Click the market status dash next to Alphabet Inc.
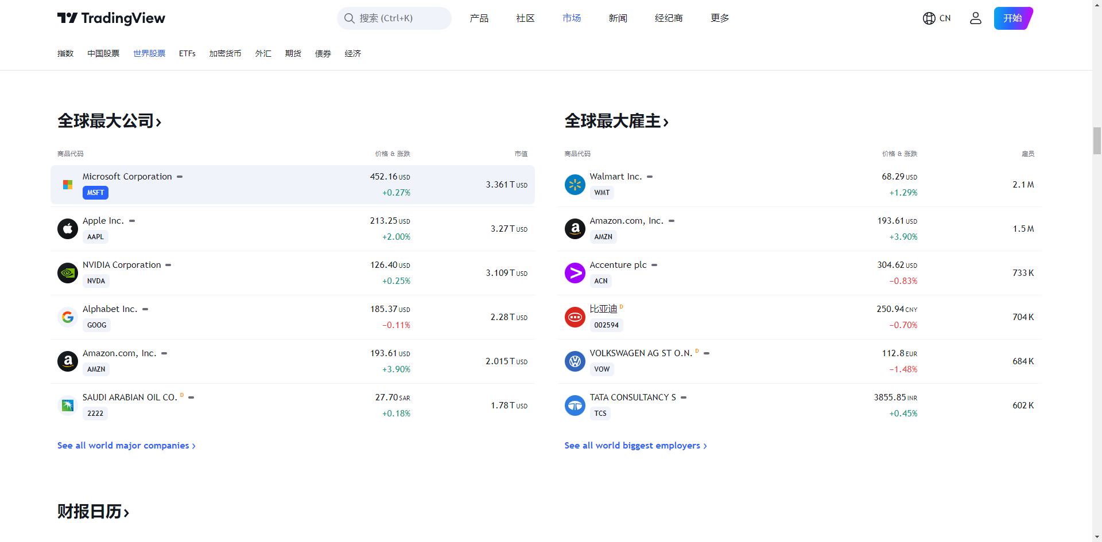The height and width of the screenshot is (542, 1102). coord(145,309)
